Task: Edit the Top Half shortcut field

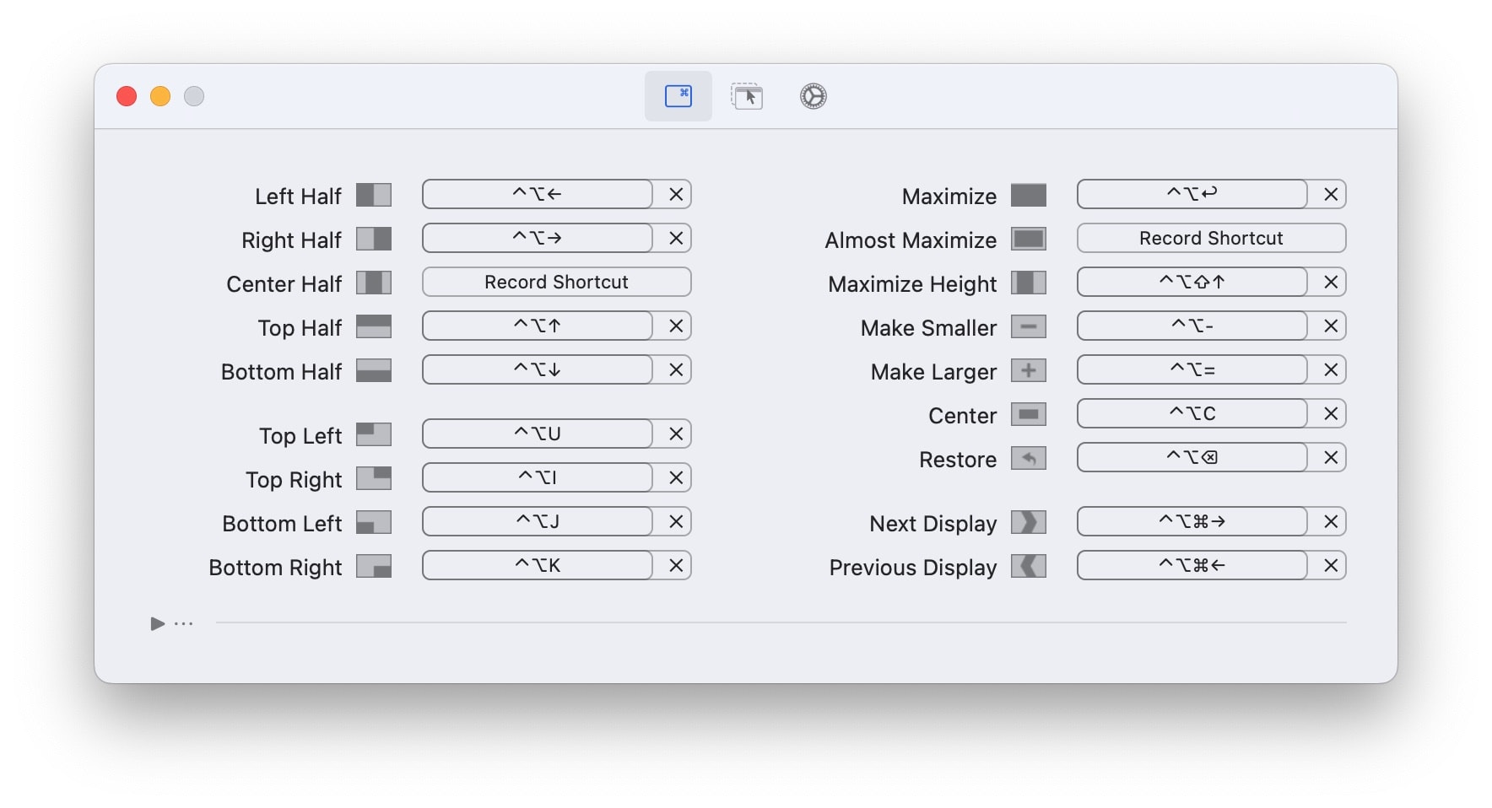Action: [x=538, y=326]
